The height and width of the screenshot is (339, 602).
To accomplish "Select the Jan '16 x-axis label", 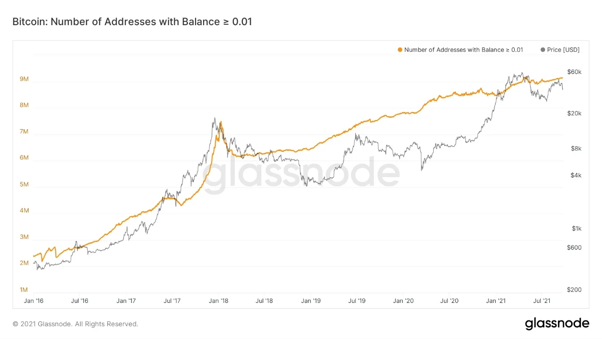I will pos(33,301).
